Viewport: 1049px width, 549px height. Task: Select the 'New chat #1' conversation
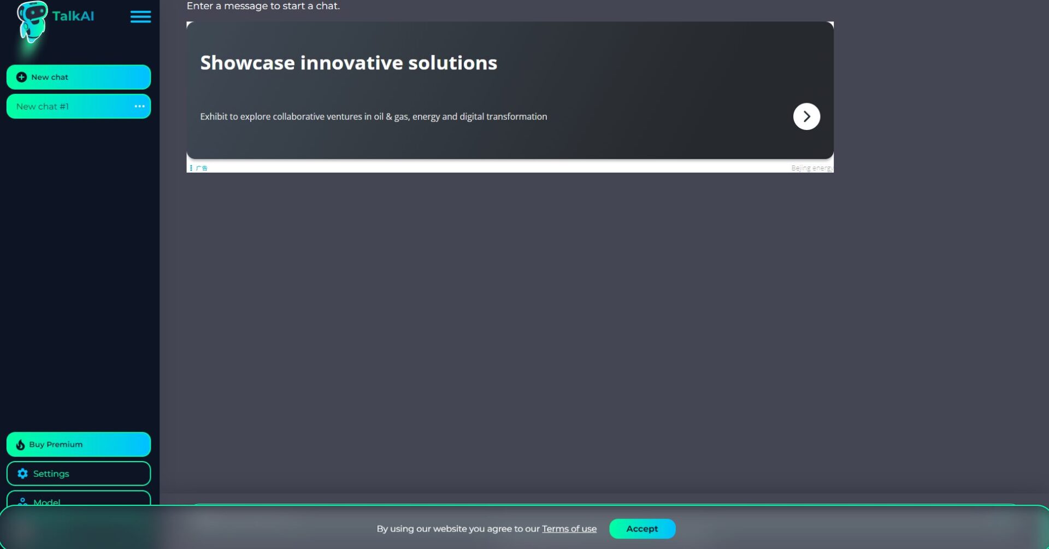pyautogui.click(x=43, y=107)
